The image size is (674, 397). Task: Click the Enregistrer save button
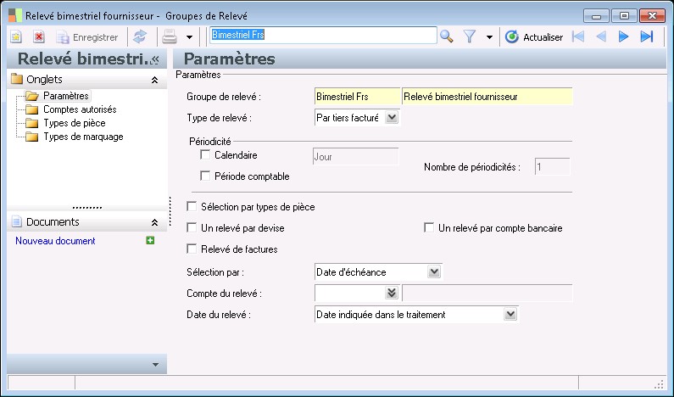(87, 37)
